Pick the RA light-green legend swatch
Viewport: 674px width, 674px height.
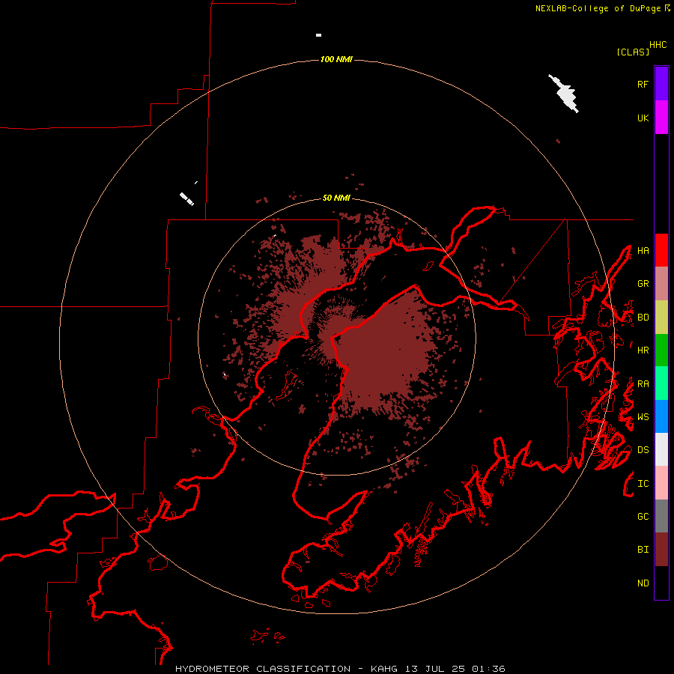[661, 383]
